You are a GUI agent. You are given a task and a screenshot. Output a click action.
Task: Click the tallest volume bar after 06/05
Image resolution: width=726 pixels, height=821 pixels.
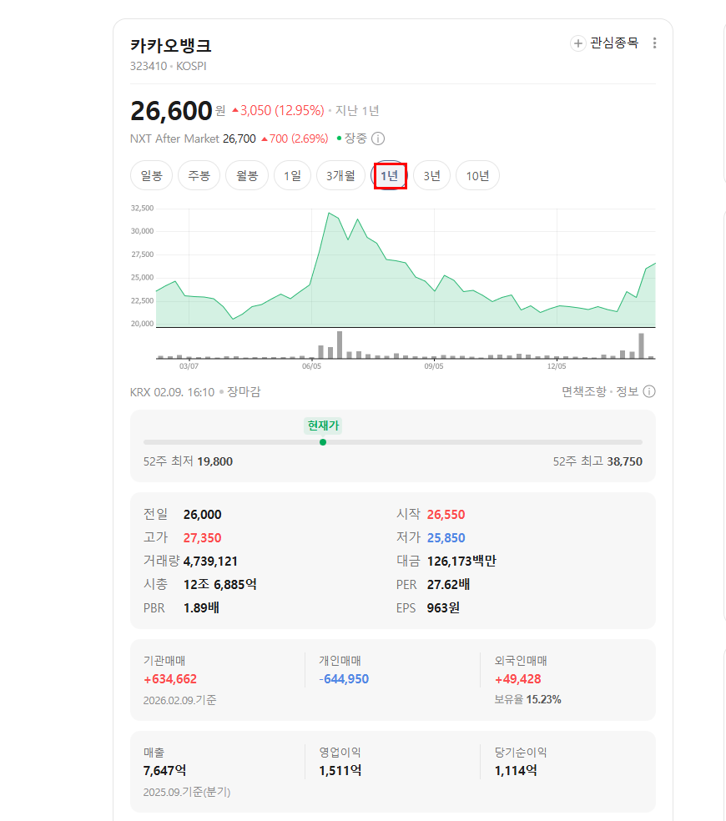[x=340, y=345]
